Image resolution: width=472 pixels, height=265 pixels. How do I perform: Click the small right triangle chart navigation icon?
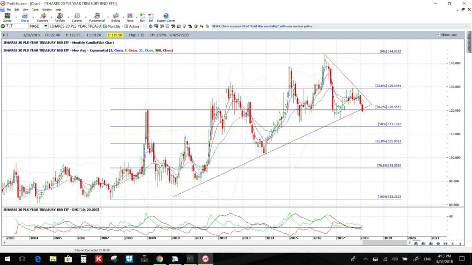pos(460,244)
